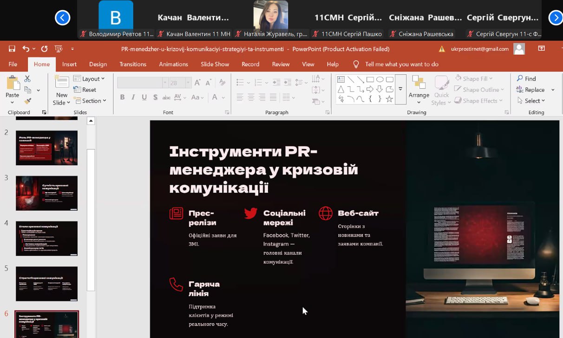The image size is (563, 338).
Task: Click the Find magnifier button
Action: click(526, 78)
